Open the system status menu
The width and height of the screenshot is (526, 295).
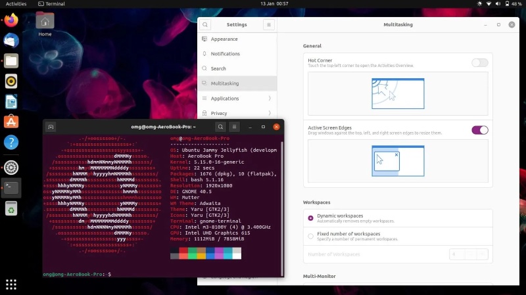(x=500, y=4)
